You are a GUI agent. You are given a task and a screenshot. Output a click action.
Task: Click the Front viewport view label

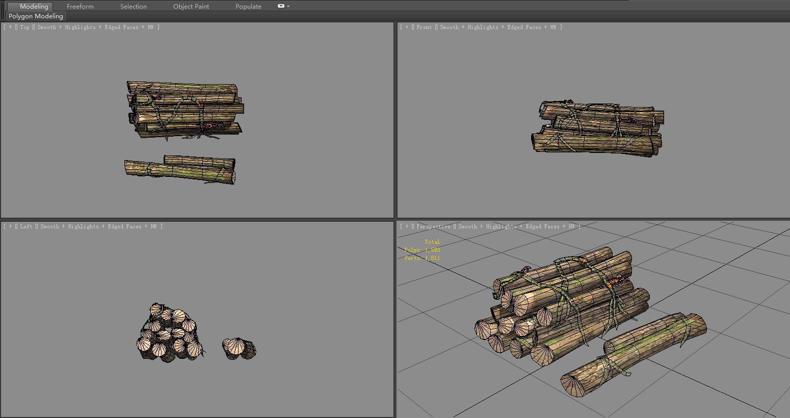424,27
